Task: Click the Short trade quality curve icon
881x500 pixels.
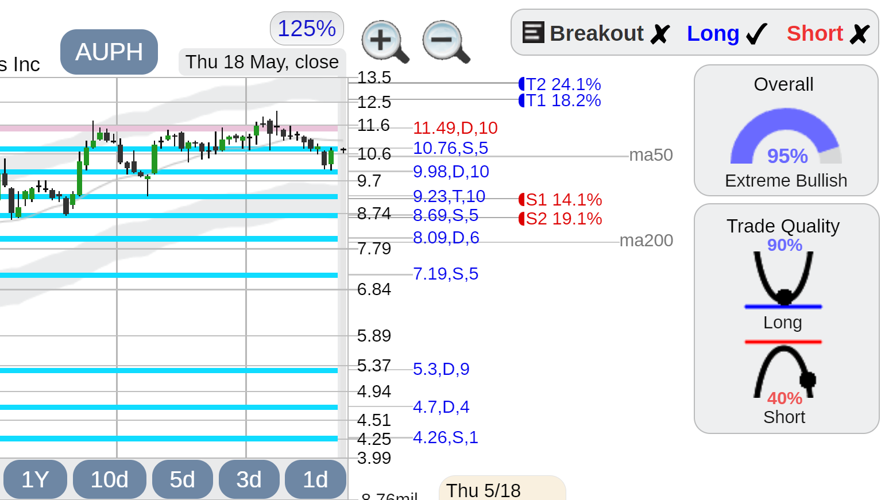Action: tap(785, 369)
